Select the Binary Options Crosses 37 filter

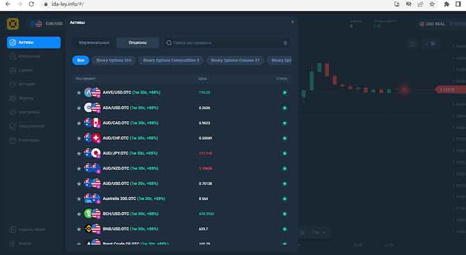[x=235, y=61]
